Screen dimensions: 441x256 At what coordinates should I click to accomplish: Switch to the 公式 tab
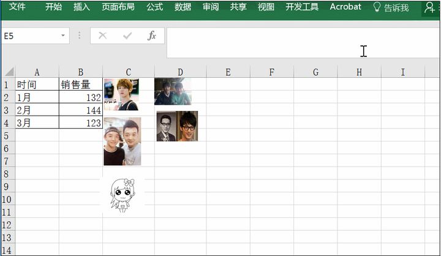click(x=154, y=7)
